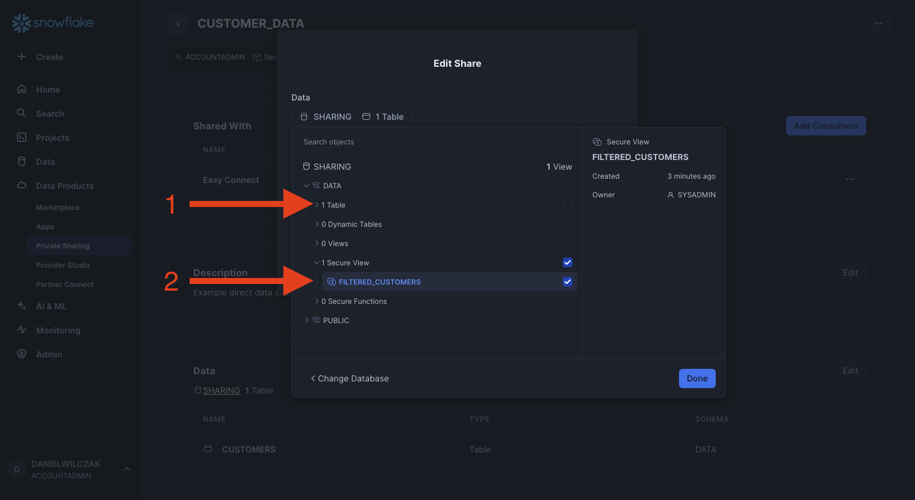915x500 pixels.
Task: Open Private Sharing in the sidebar
Action: click(63, 246)
